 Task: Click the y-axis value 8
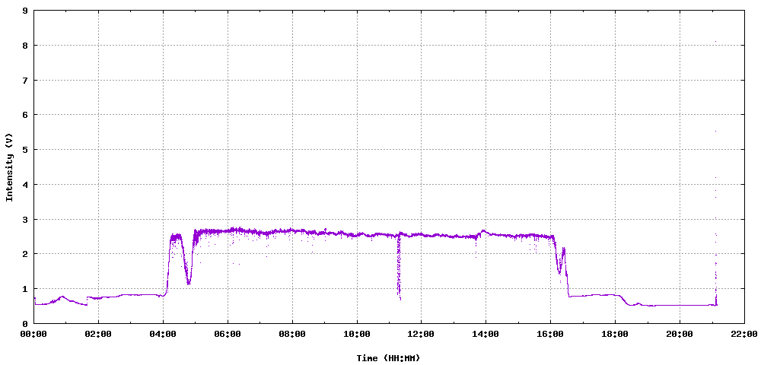[25, 46]
